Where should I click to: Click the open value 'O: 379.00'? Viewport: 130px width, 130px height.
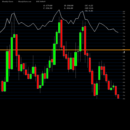[x=48, y=5]
